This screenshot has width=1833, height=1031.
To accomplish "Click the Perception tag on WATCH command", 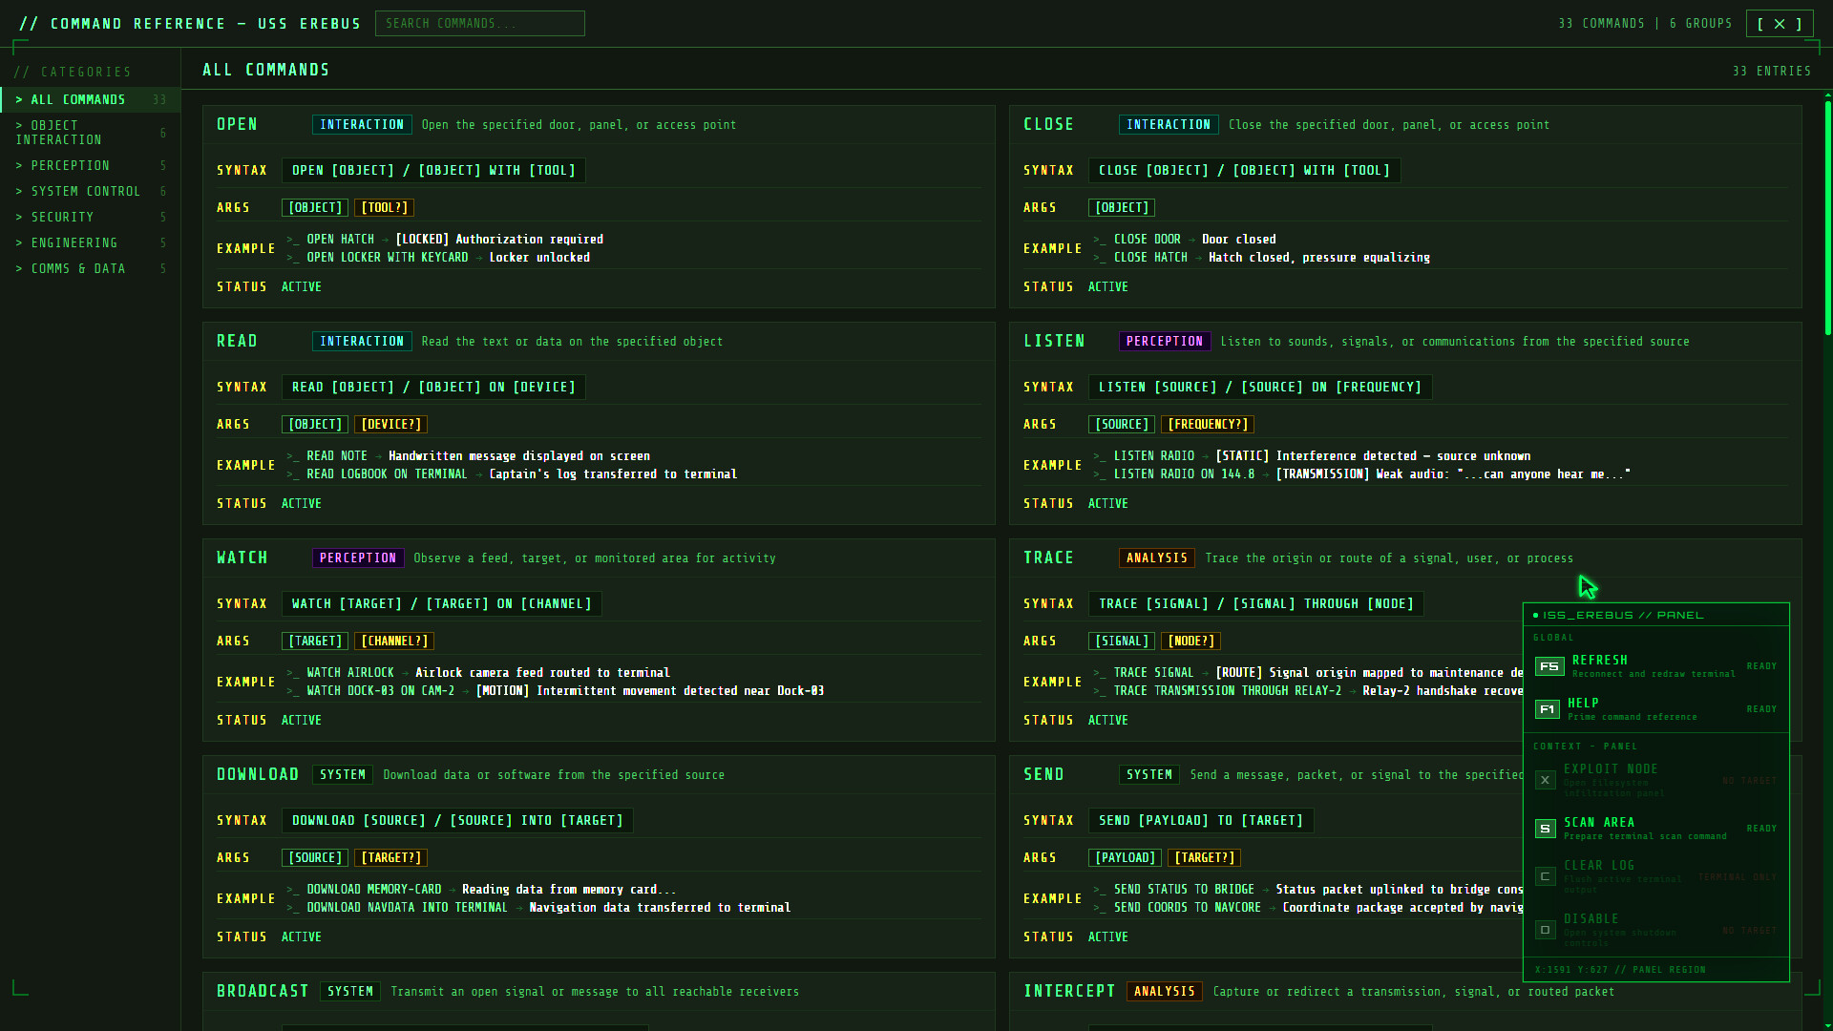I will click(358, 558).
